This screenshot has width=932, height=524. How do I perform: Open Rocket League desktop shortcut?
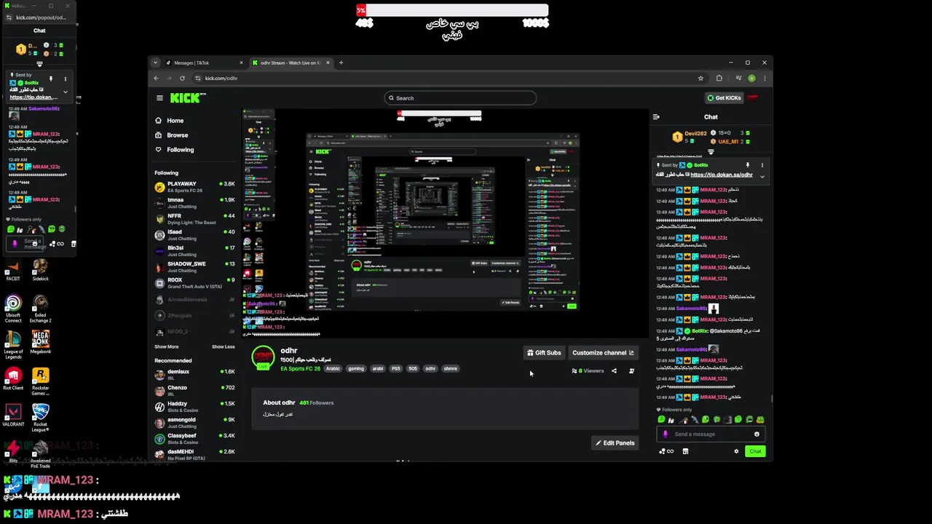coord(40,418)
